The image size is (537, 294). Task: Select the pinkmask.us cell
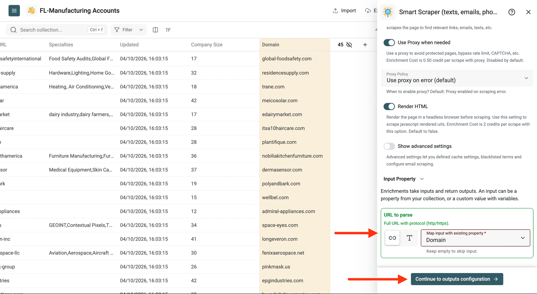coord(295,267)
